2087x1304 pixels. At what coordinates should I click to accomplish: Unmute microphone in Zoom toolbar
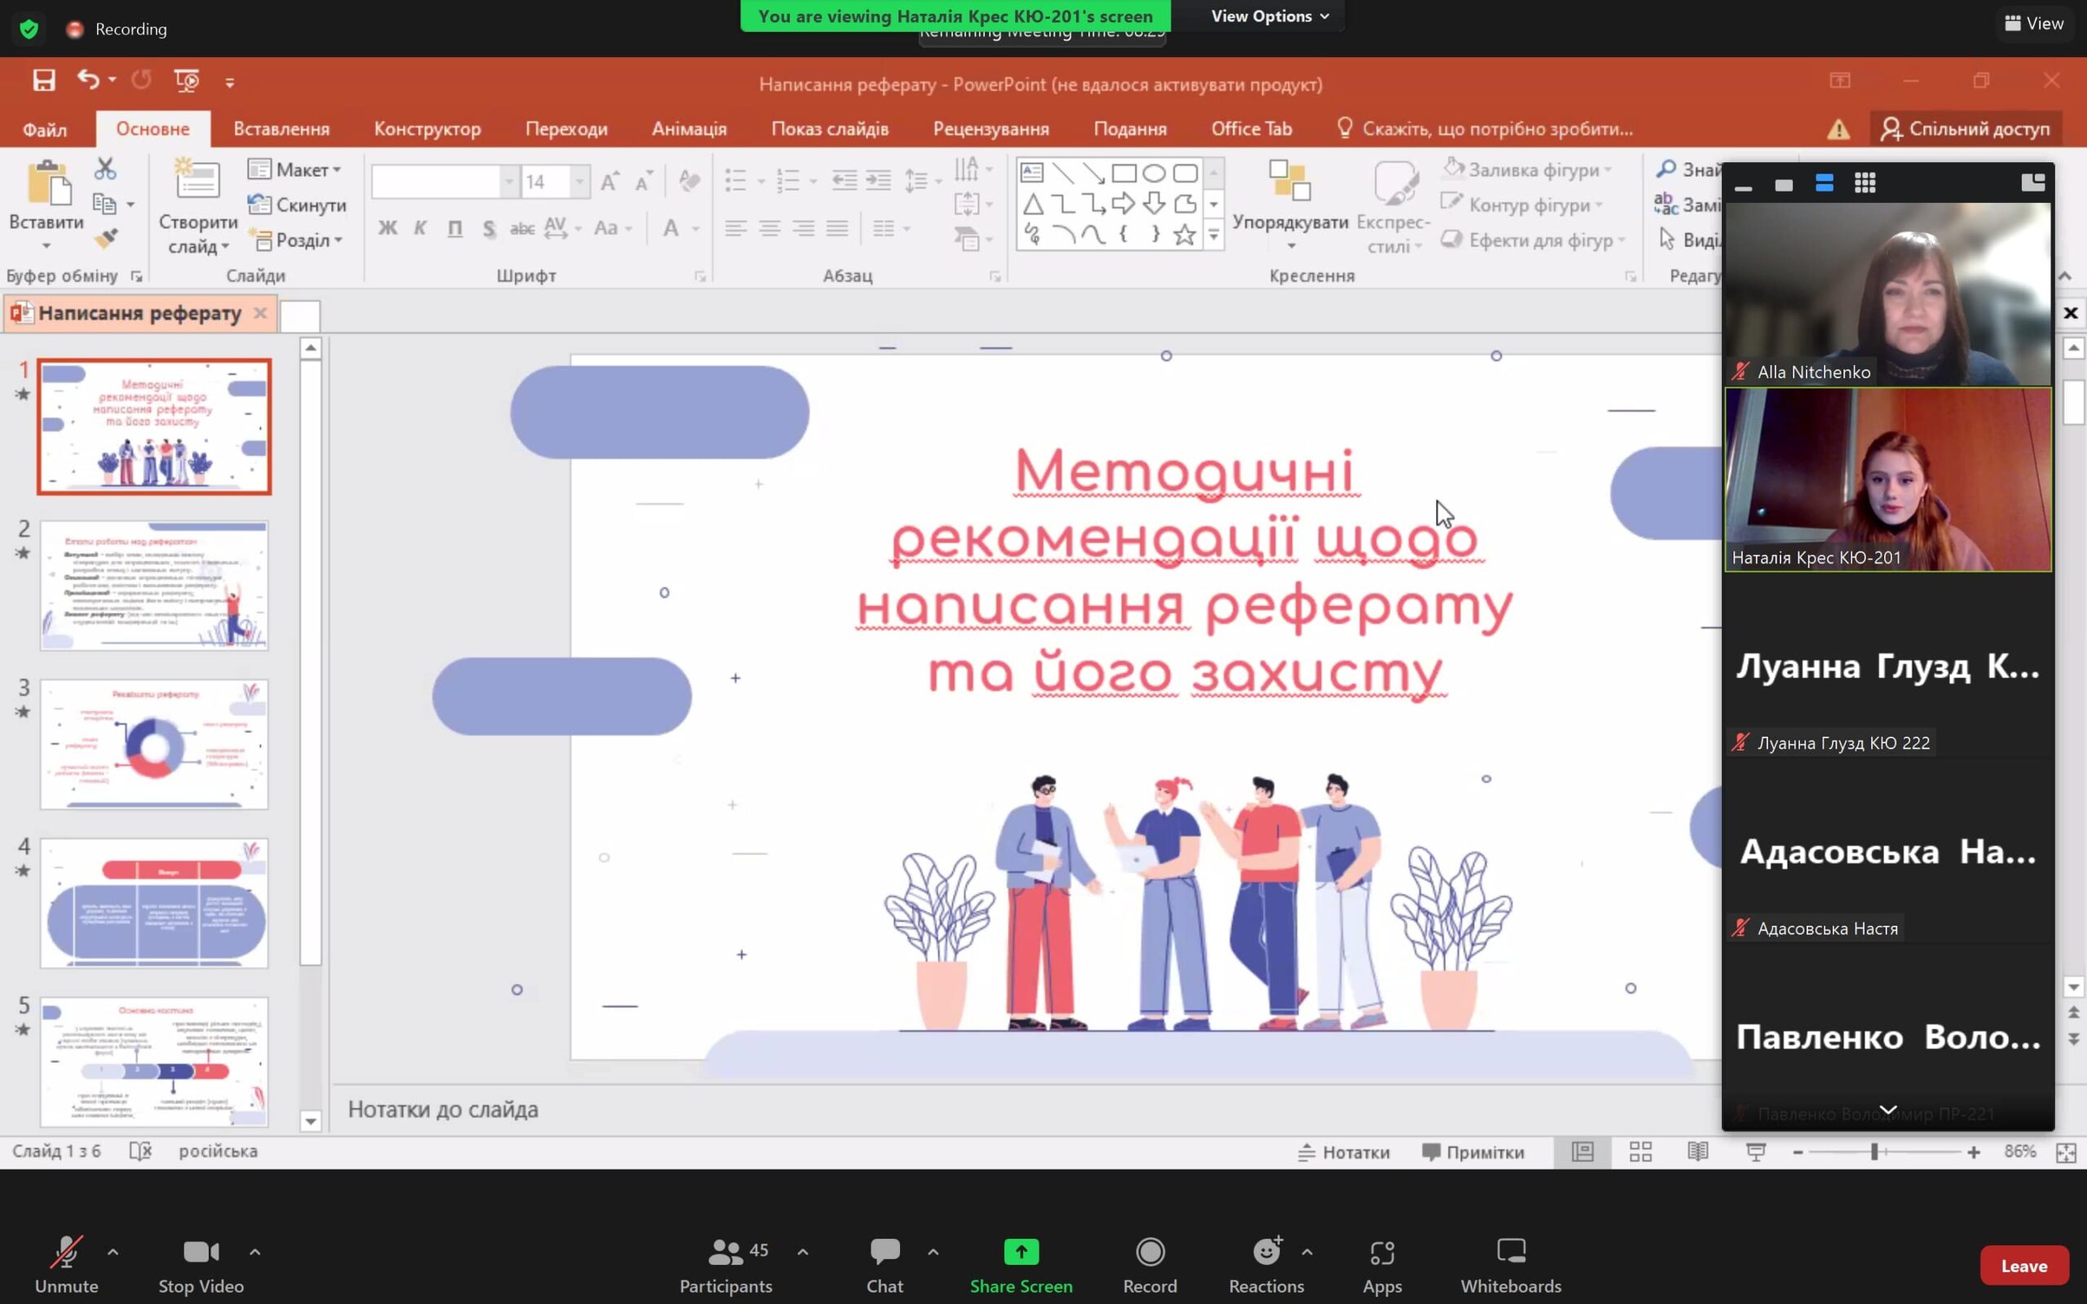click(x=66, y=1264)
